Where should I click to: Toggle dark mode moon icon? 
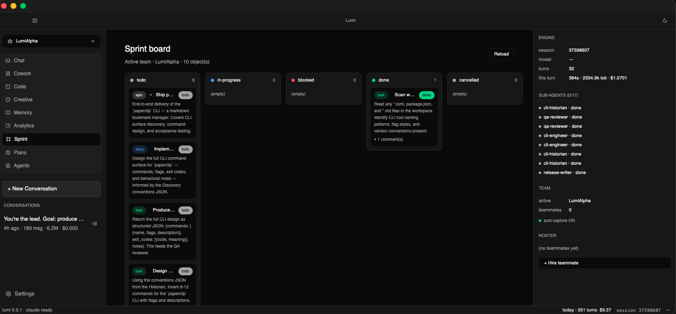tap(665, 21)
